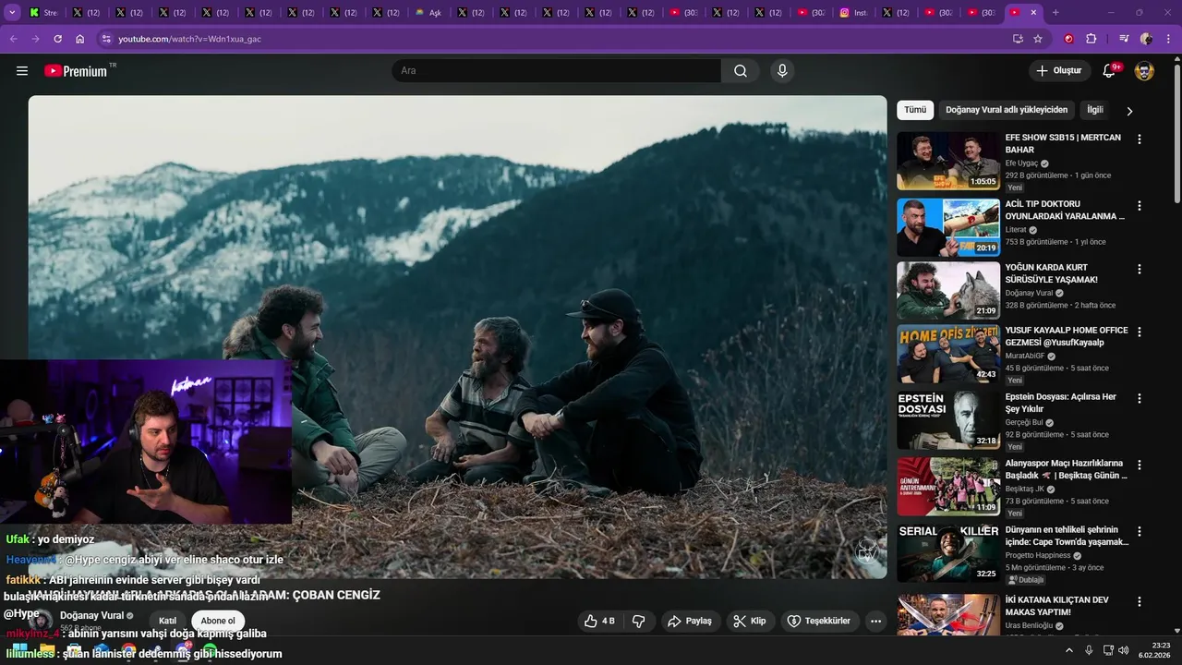1182x665 pixels.
Task: Open the YOĞUN KARDA KURT thumbnail
Action: (x=948, y=290)
